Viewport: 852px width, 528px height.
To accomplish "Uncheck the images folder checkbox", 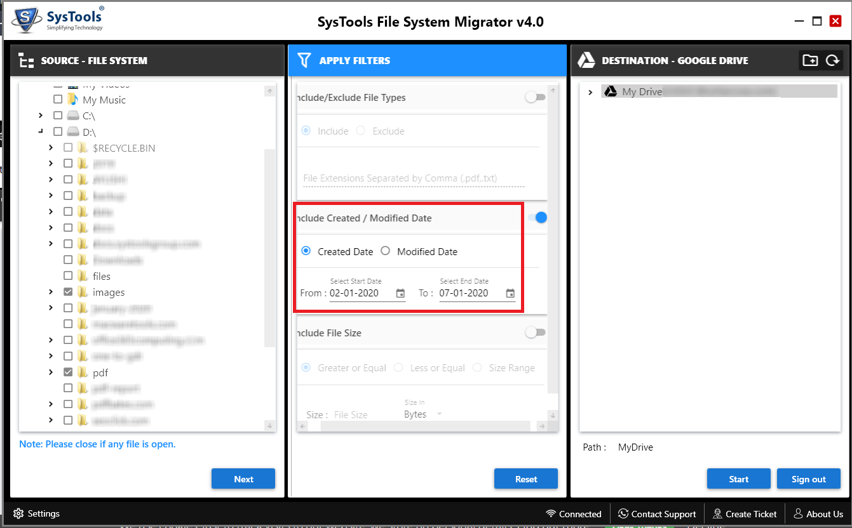I will point(68,293).
